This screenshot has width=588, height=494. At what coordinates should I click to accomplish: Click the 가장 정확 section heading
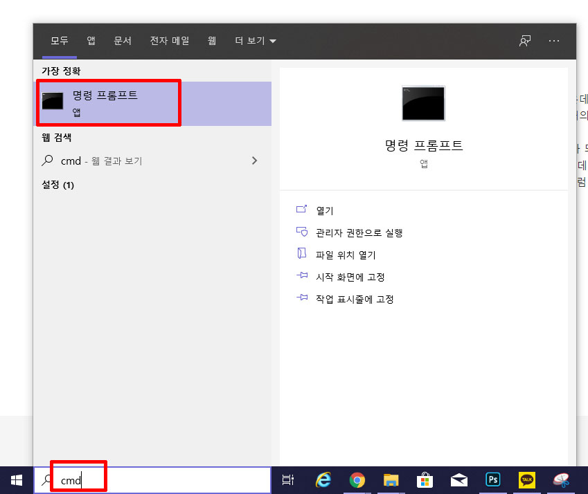click(x=61, y=71)
